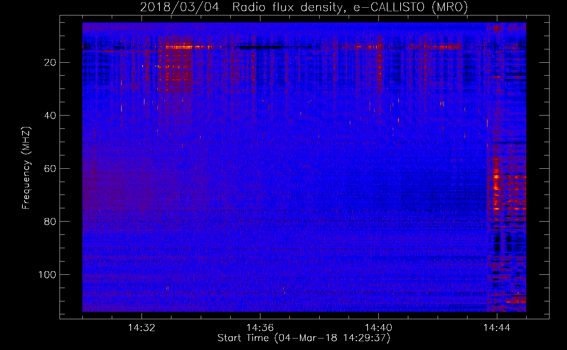Select the 100 MHz frequency tick label
567x350 pixels.
[47, 275]
